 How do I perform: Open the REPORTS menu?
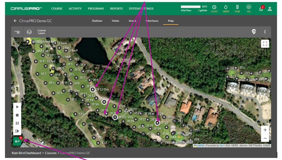(x=116, y=8)
